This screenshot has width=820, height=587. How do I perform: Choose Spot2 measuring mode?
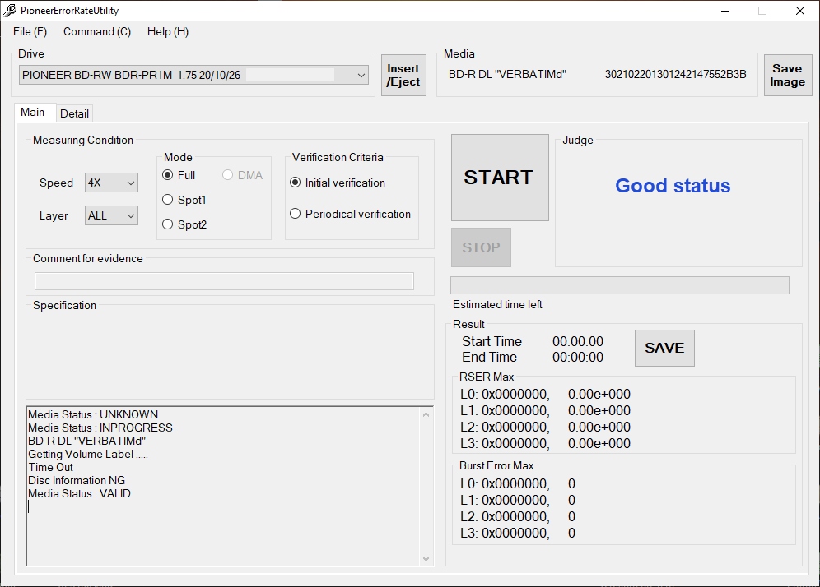168,224
